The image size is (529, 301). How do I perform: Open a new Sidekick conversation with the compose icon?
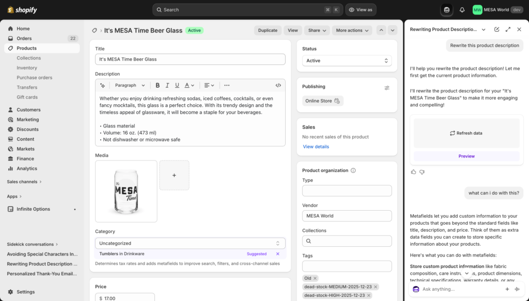click(x=496, y=29)
